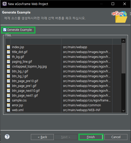Select the civilappeal_topmn_bg.jpg file name
The width and height of the screenshot is (131, 143).
pyautogui.click(x=29, y=67)
